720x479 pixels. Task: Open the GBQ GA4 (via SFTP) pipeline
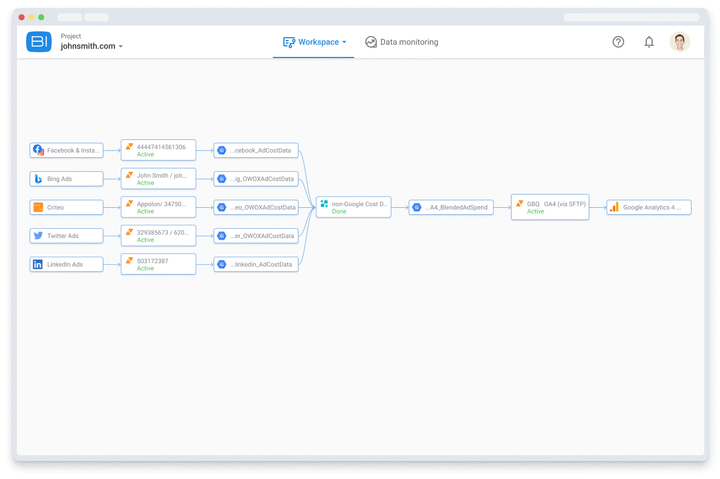coord(550,207)
